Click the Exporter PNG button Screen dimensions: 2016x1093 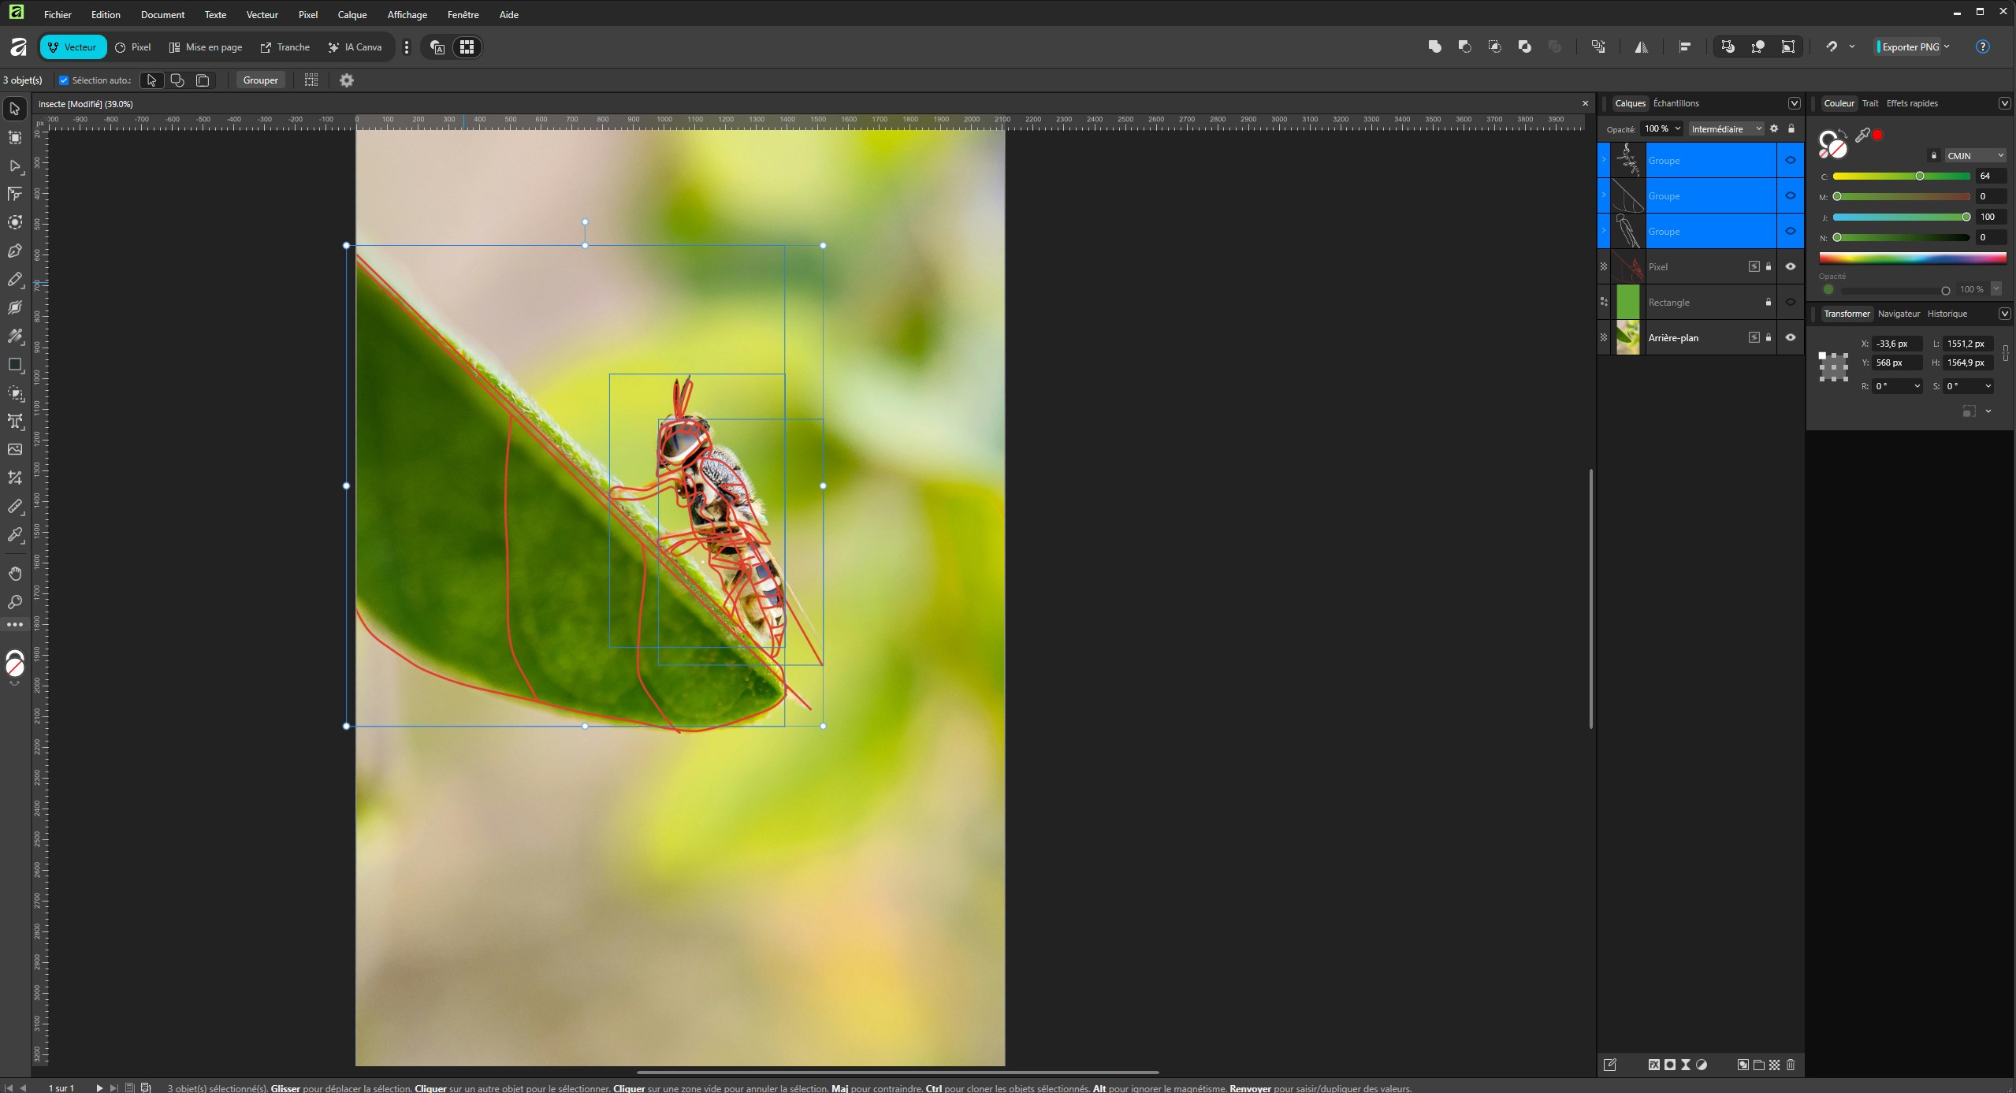pyautogui.click(x=1910, y=47)
